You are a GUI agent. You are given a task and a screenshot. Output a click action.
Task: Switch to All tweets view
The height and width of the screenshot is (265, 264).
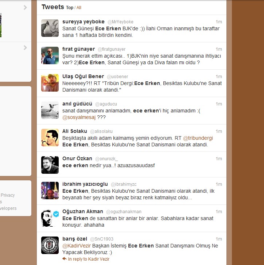(79, 8)
